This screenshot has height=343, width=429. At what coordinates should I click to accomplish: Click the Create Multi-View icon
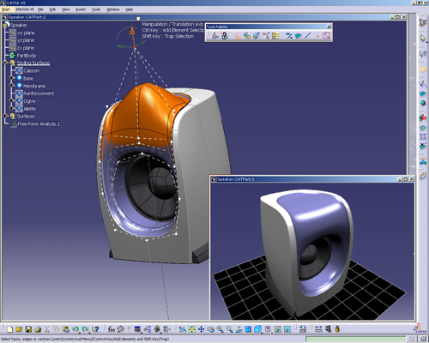pyautogui.click(x=248, y=329)
